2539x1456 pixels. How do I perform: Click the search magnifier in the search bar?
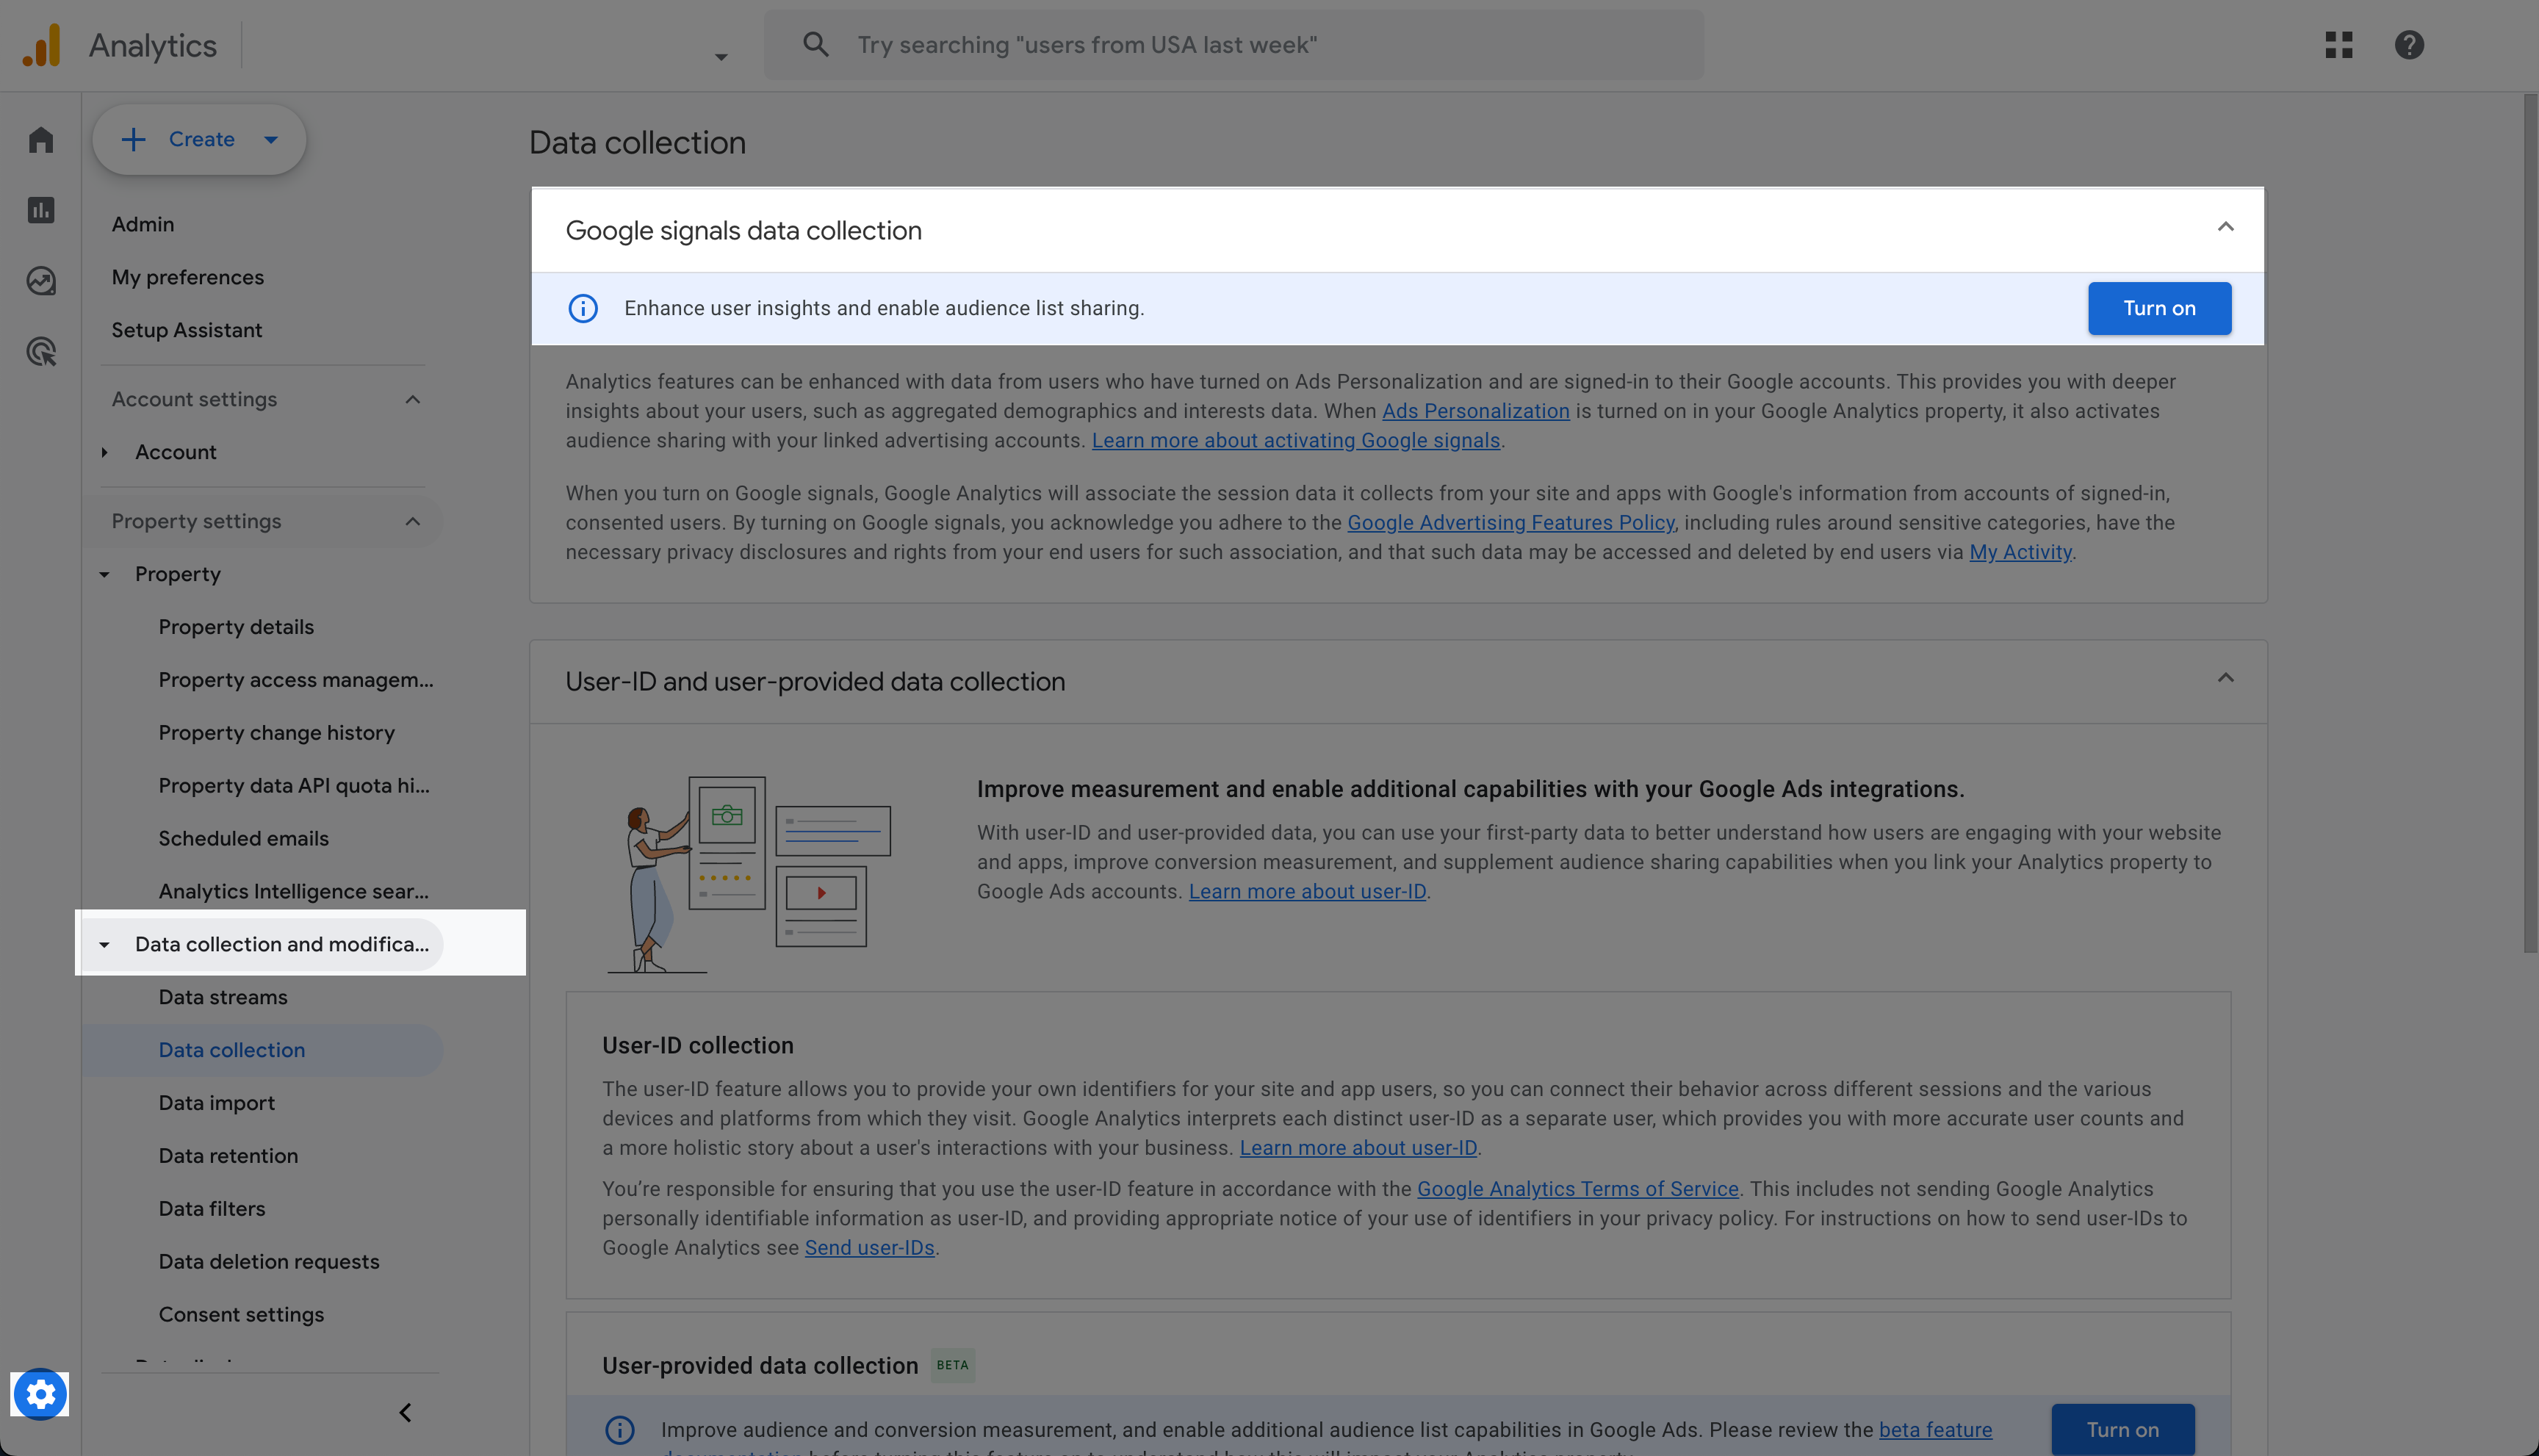point(815,44)
